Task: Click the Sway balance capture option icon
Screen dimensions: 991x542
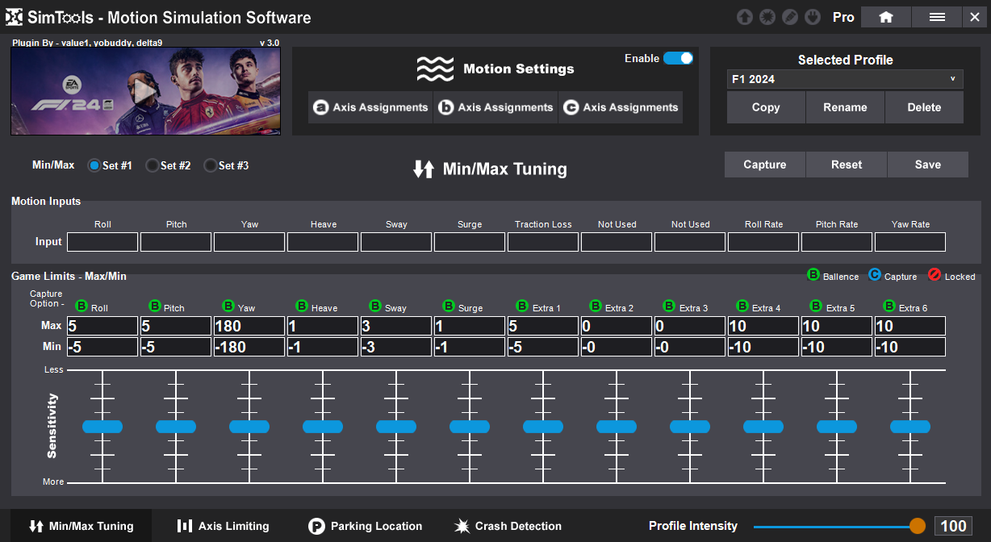Action: click(x=375, y=306)
